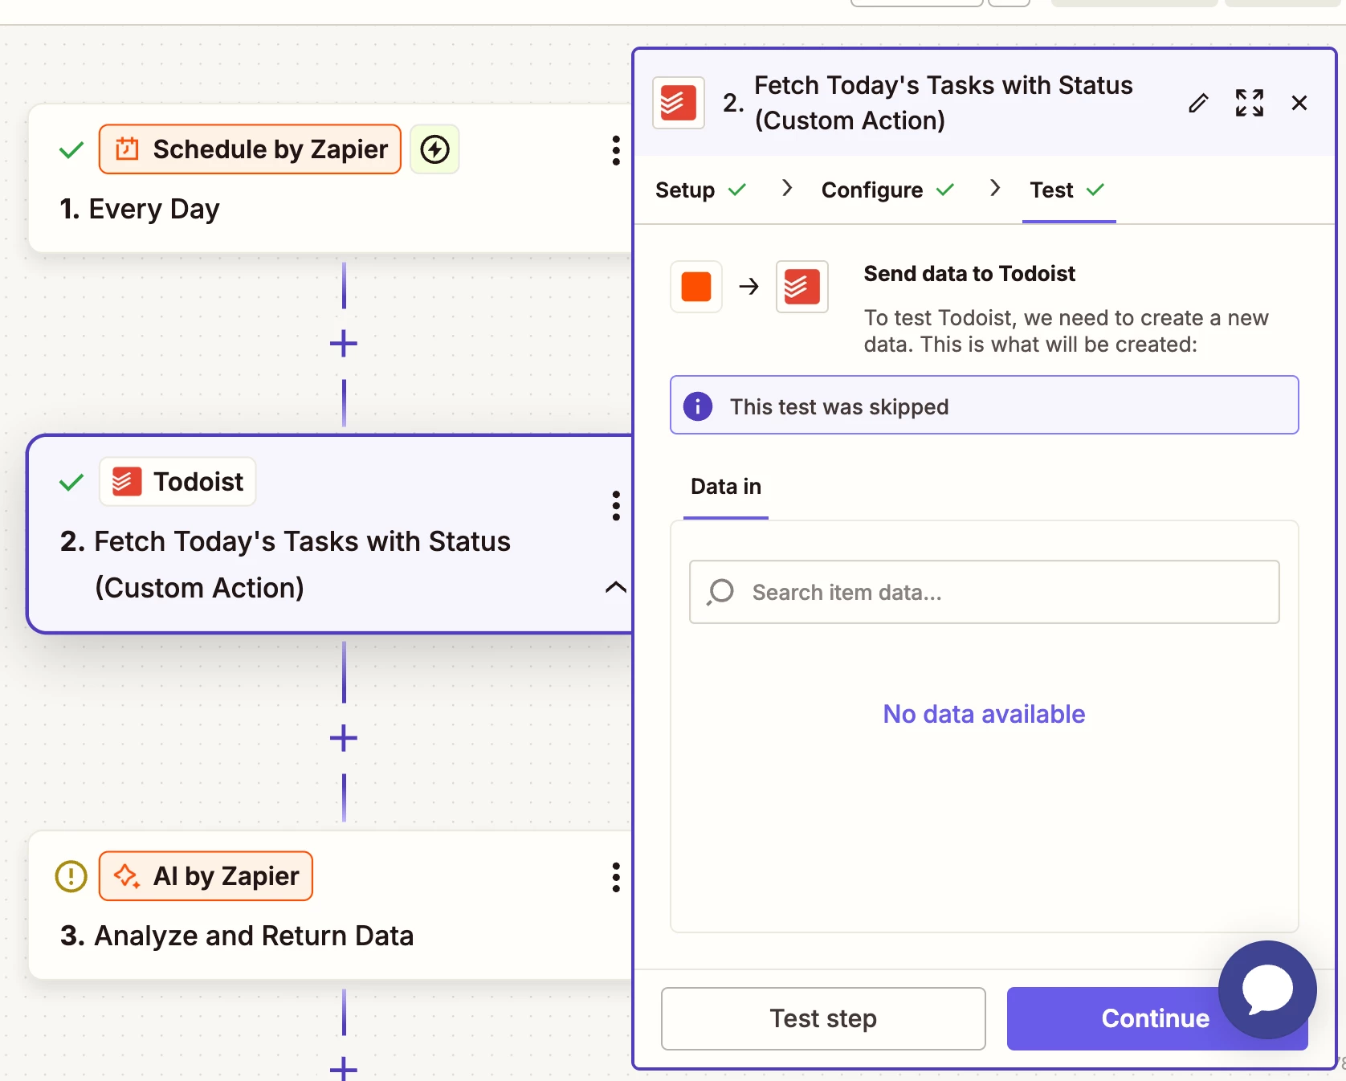This screenshot has width=1346, height=1081.
Task: Open Schedule by Zapier step options menu
Action: [616, 150]
